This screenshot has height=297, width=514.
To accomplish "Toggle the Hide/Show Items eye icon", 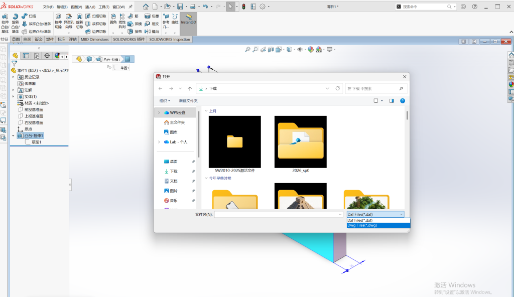I will pyautogui.click(x=300, y=50).
